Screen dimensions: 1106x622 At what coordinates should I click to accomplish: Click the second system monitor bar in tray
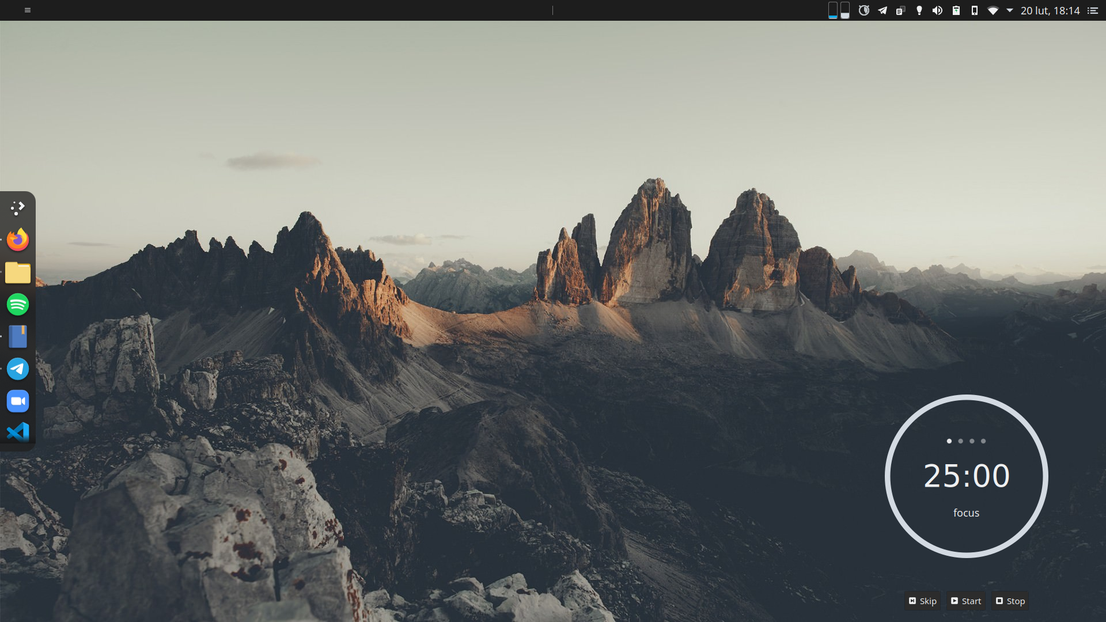coord(845,10)
